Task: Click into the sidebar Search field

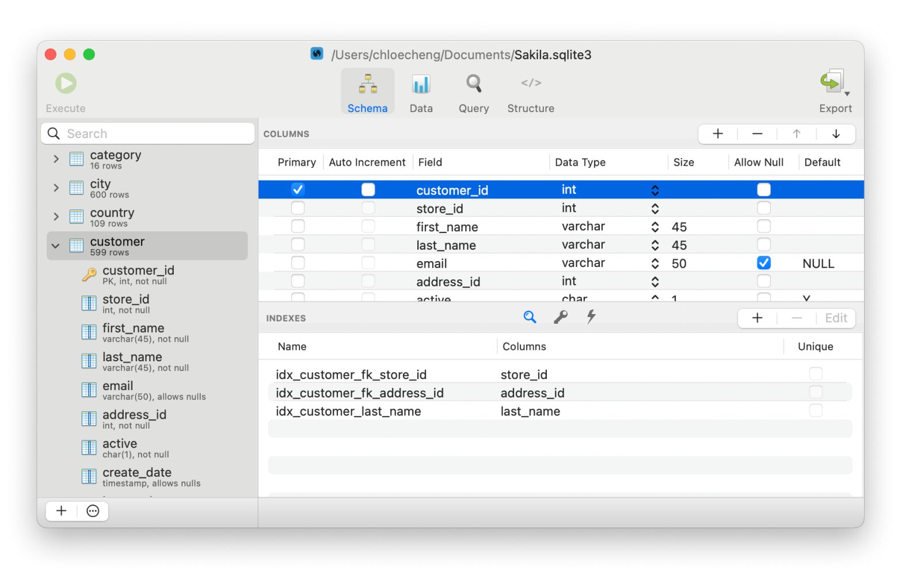Action: [148, 133]
